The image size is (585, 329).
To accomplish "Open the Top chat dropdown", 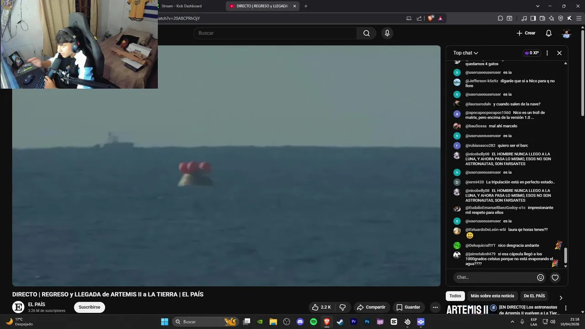I will click(466, 53).
